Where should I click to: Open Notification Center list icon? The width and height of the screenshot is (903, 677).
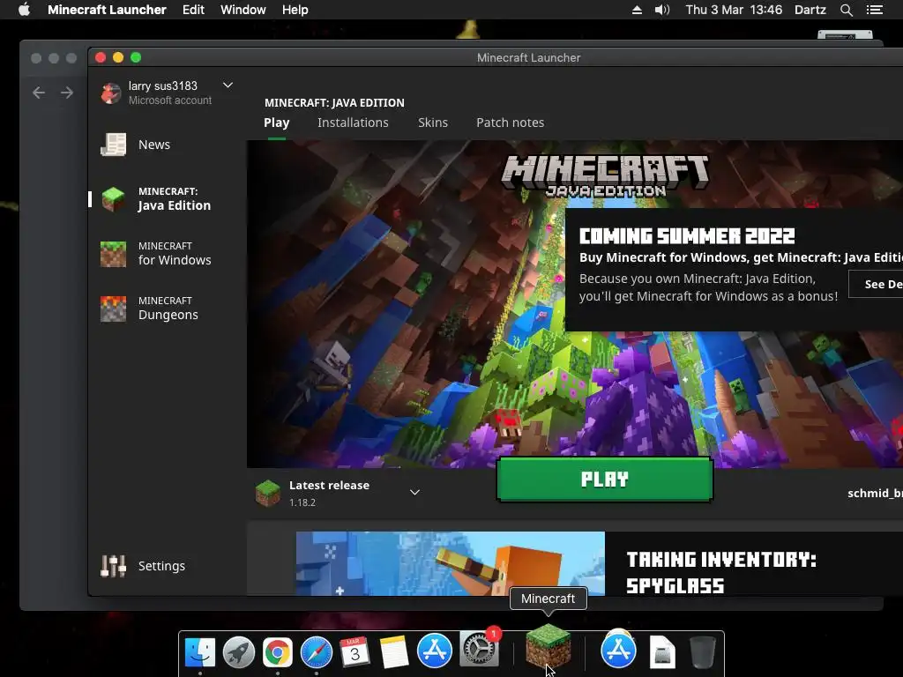click(x=875, y=10)
